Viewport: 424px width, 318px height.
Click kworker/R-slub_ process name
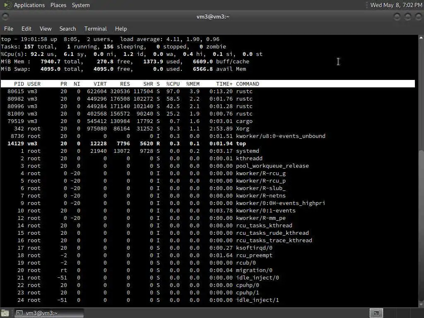[261, 188]
